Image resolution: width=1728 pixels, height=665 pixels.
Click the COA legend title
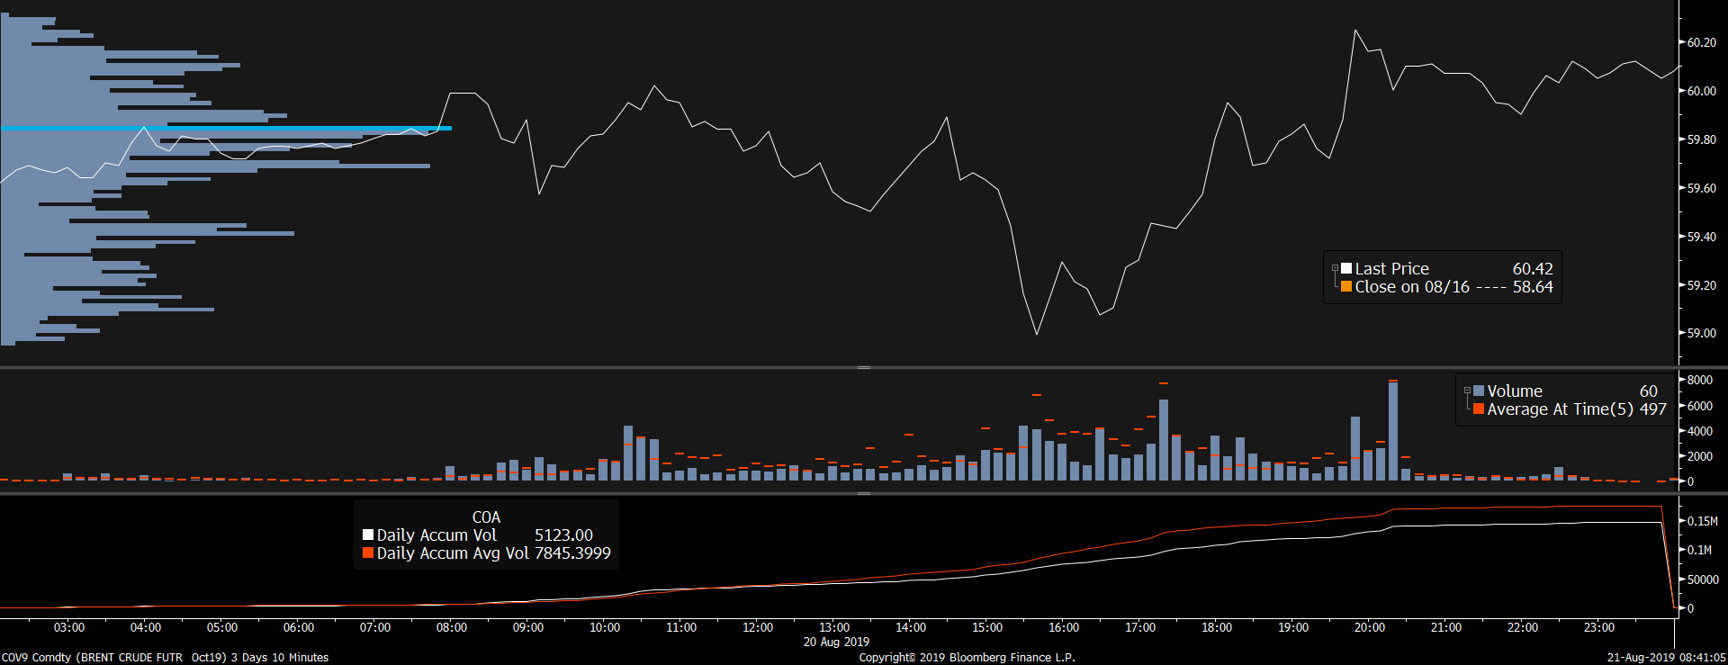coord(486,517)
